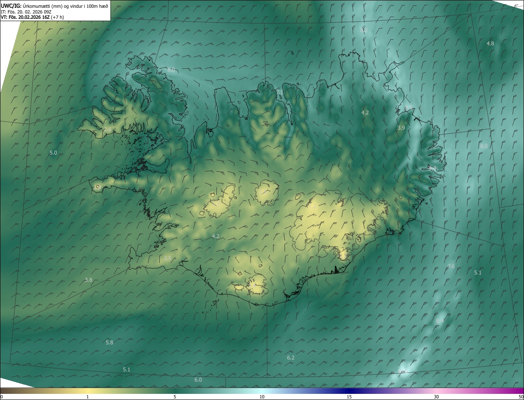Click the valid time line 'VT: Fös. 20.02.2026 16Z (+7 h)'
This screenshot has width=524, height=400.
tap(32, 17)
